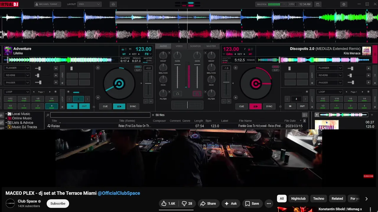Toggle master tempo MT on left deck
Image resolution: width=378 pixels, height=212 pixels.
[124, 54]
